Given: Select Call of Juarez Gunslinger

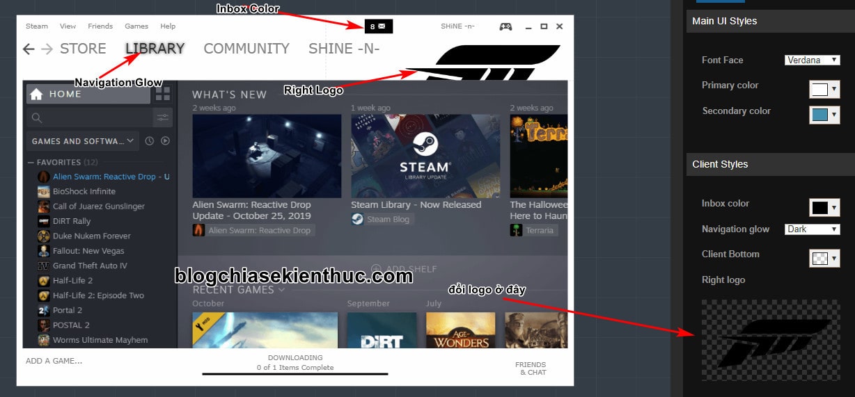Looking at the screenshot, I should (x=99, y=206).
